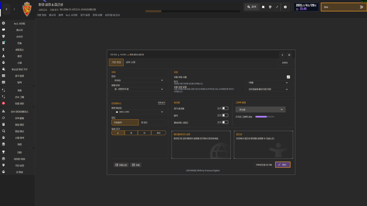This screenshot has width=367, height=206.
Task: Open Staff Search (스탭 검색) sidebar icon
Action: tap(3, 138)
